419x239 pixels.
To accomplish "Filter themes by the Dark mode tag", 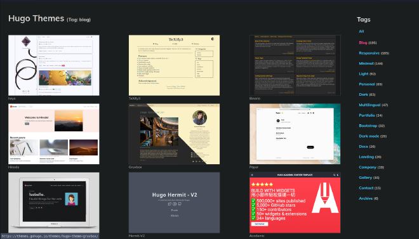I will (369, 136).
